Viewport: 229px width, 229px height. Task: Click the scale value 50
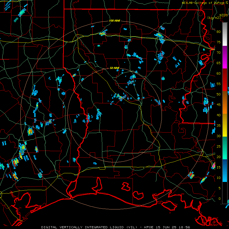click(x=219, y=94)
